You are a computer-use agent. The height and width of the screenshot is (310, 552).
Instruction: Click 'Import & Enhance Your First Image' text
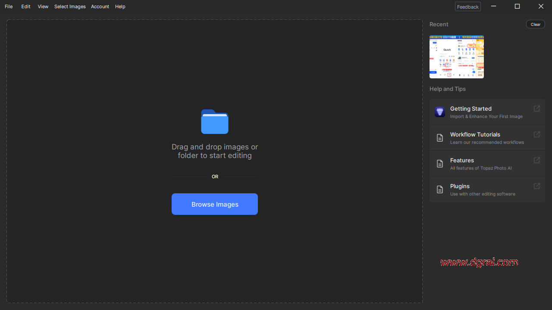(x=486, y=117)
